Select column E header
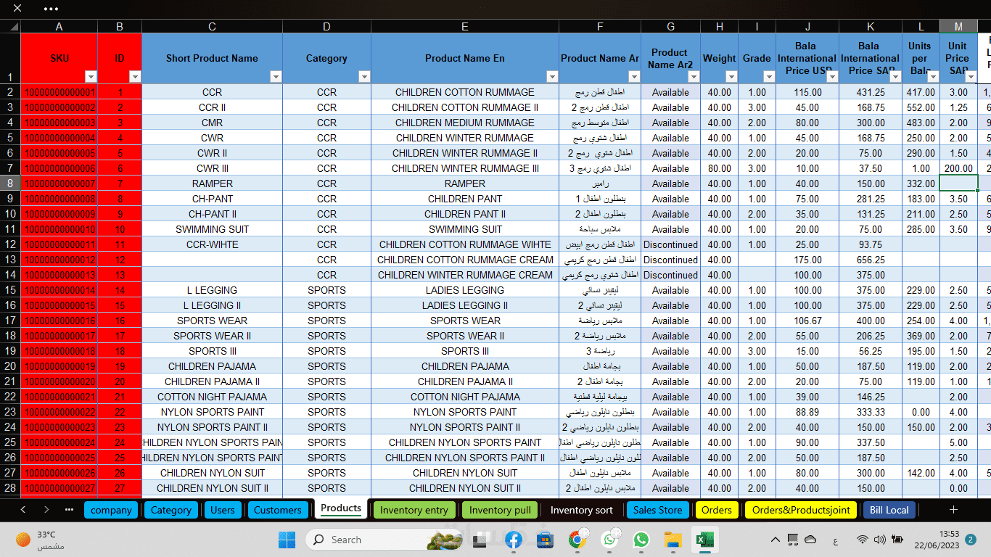Image resolution: width=991 pixels, height=557 pixels. (465, 26)
